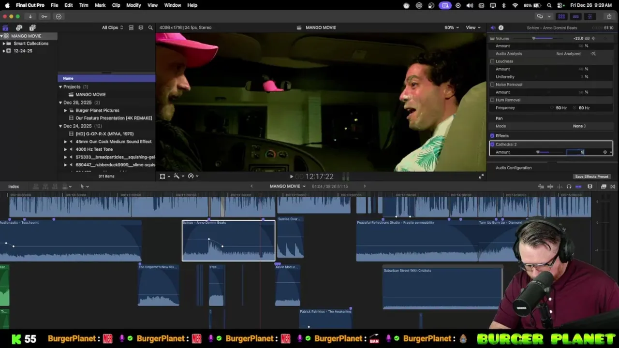Open the effects browser icon
The image size is (619, 348).
(604, 187)
